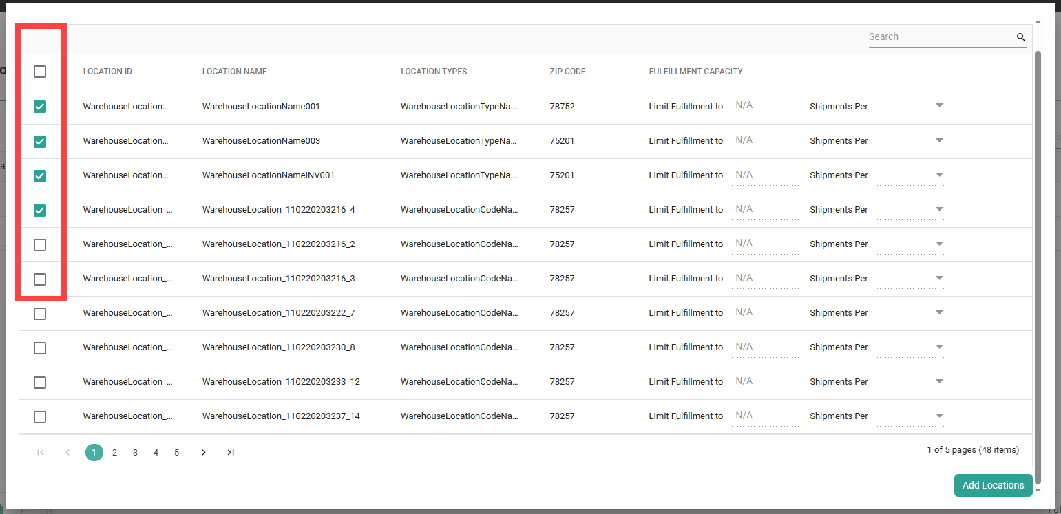Click the next page chevron icon
Viewport: 1061px width, 514px height.
coord(204,452)
